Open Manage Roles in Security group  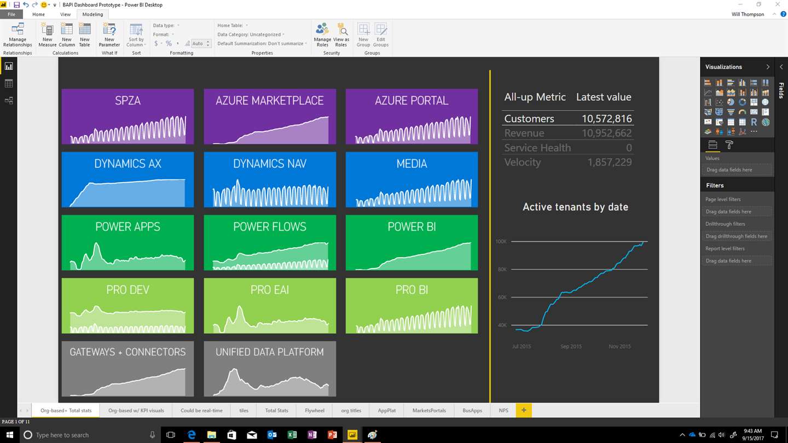322,35
